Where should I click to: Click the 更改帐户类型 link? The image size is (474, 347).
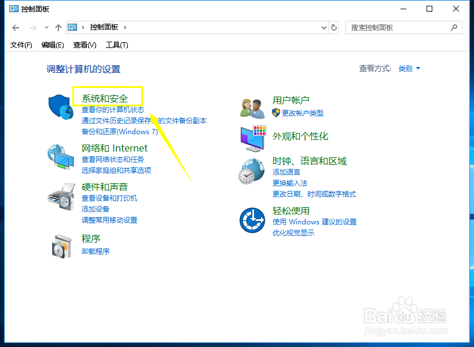303,113
